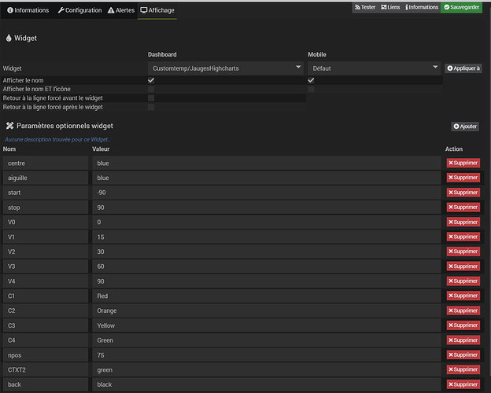
Task: Add a parameter with Ajouter button
Action: tap(465, 127)
